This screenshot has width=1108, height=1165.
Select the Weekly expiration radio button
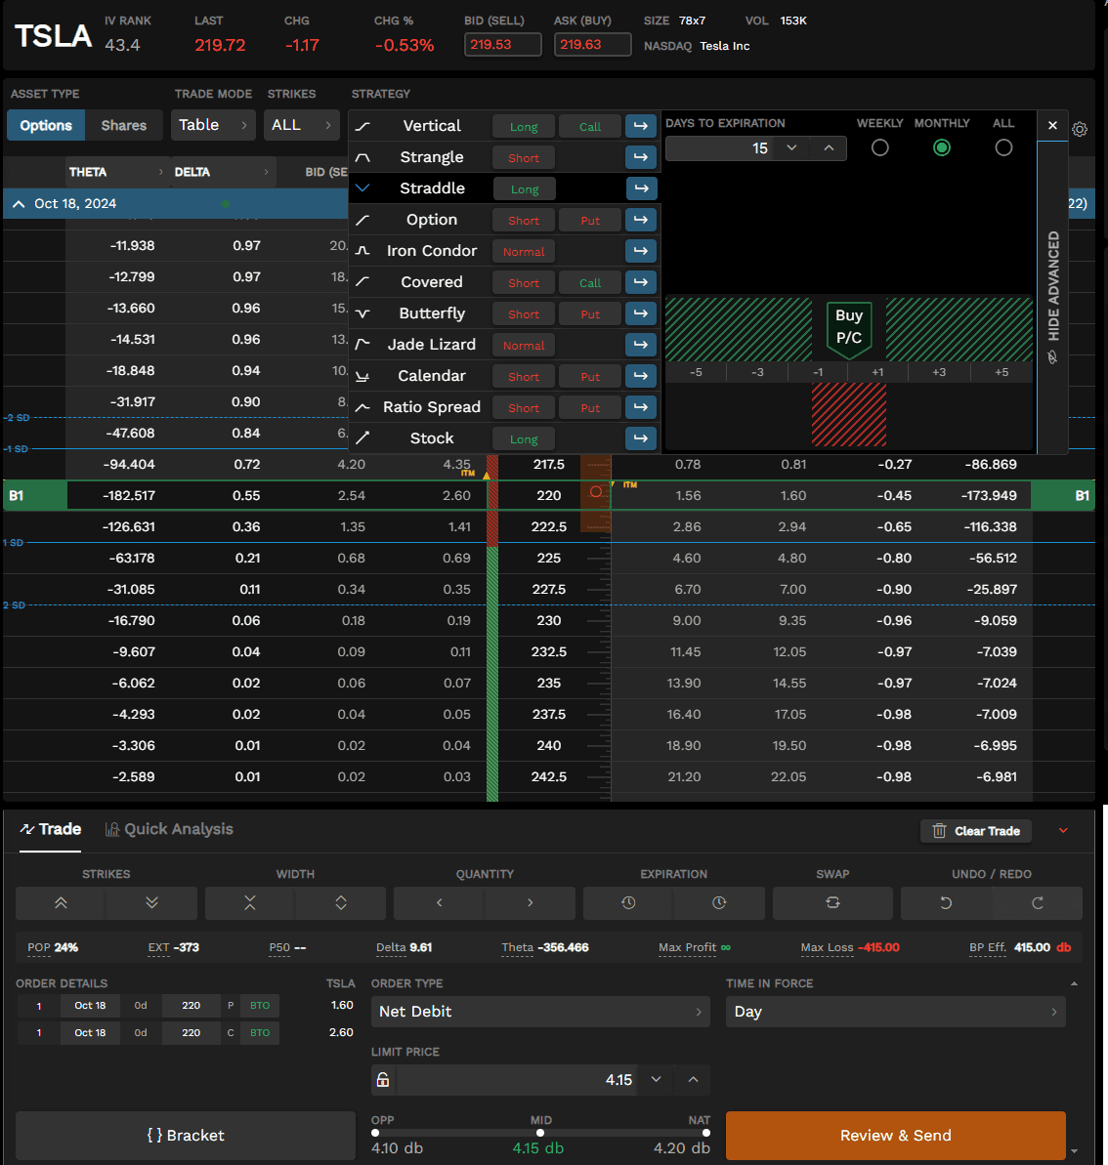[x=879, y=147]
